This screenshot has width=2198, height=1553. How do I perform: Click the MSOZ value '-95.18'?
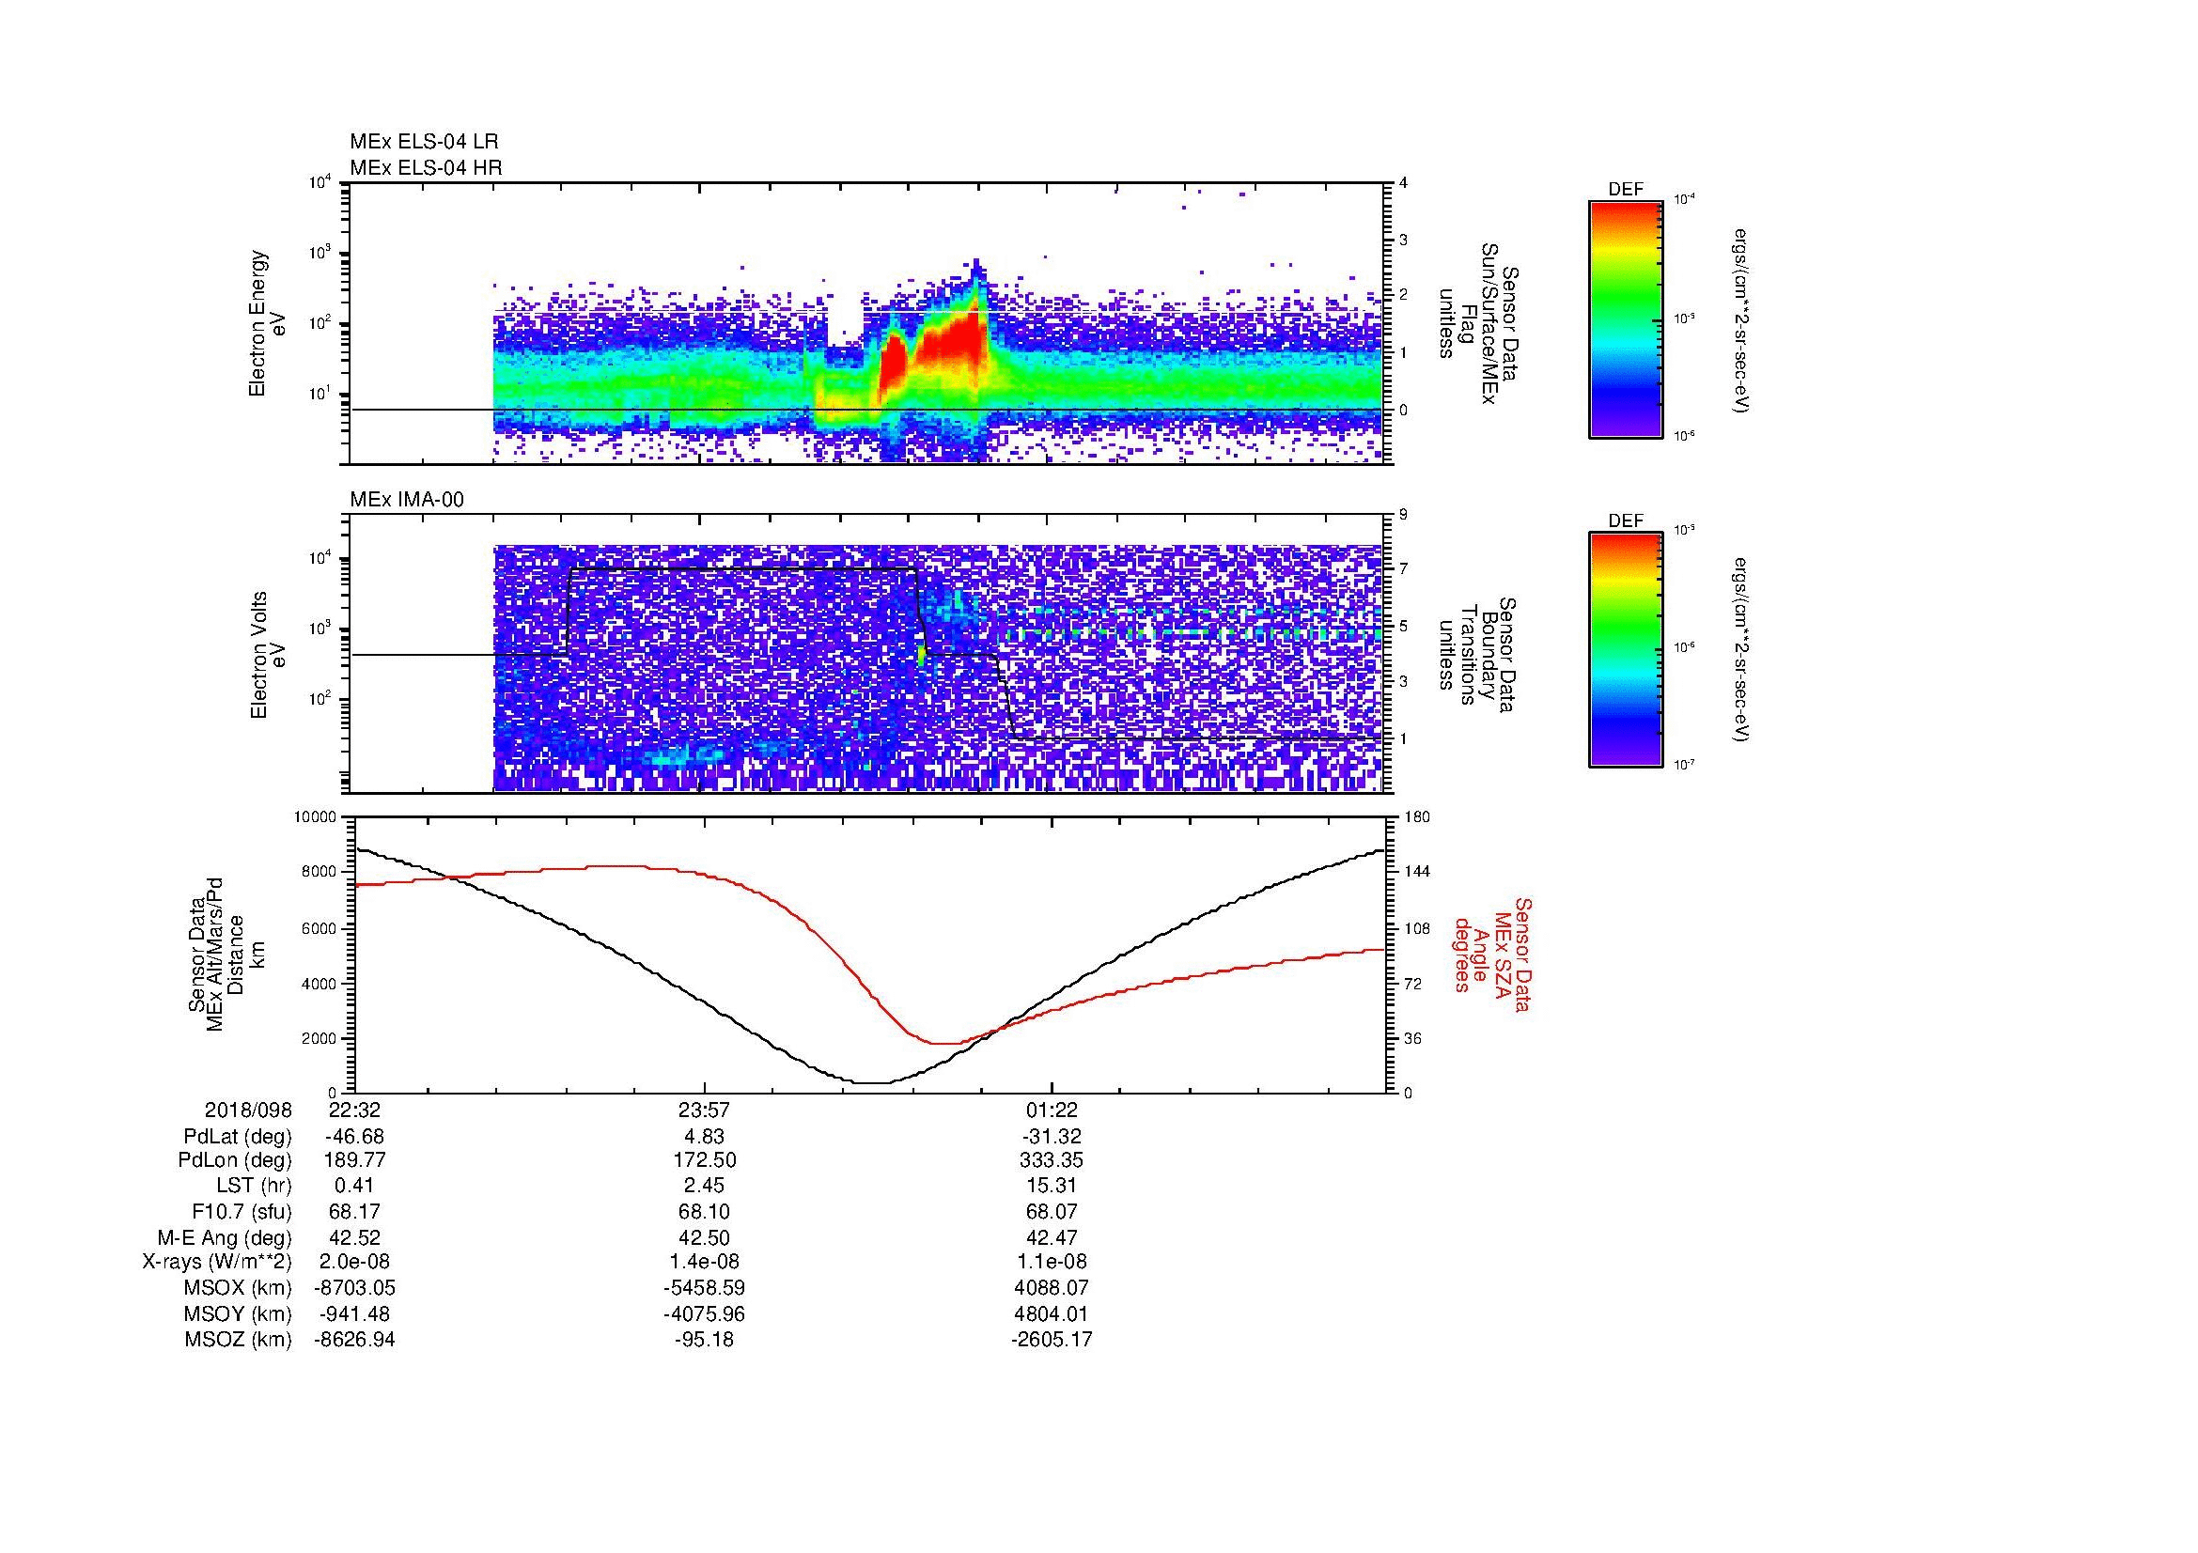point(705,1340)
